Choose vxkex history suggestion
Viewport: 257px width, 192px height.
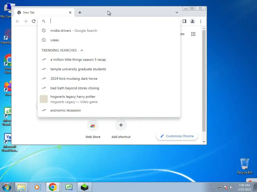click(x=109, y=40)
